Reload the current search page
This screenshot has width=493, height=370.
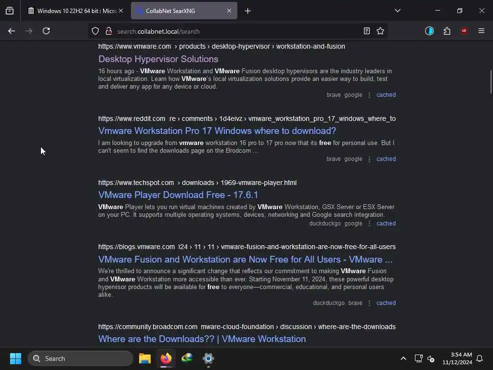point(46,31)
